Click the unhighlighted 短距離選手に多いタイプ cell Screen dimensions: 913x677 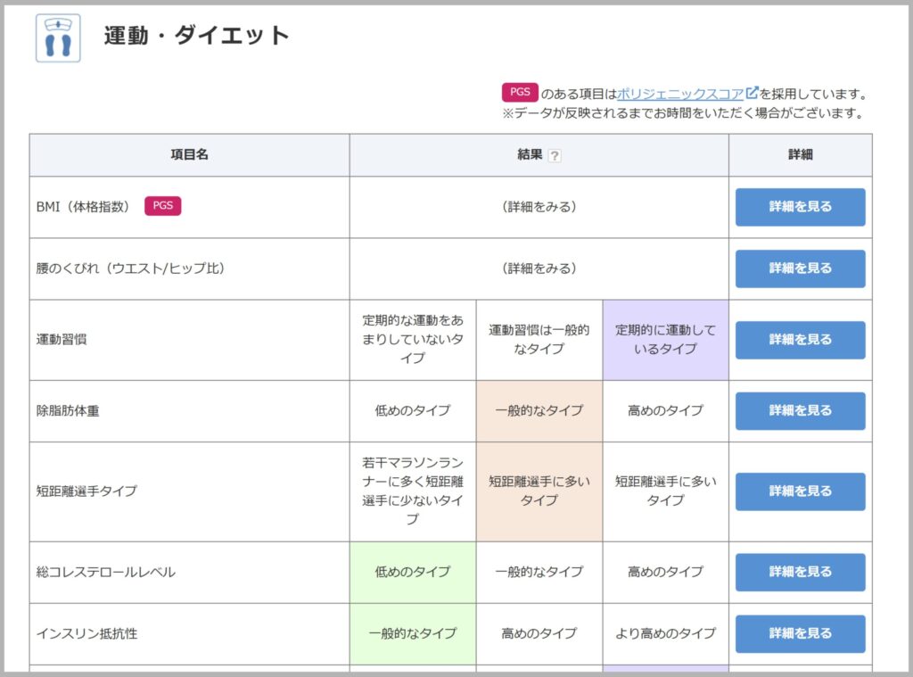tap(665, 491)
